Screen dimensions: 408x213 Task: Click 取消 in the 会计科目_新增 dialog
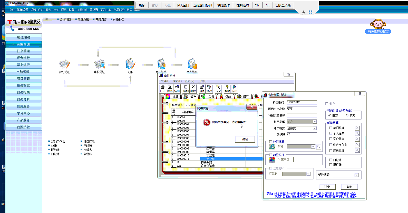[x=349, y=187]
